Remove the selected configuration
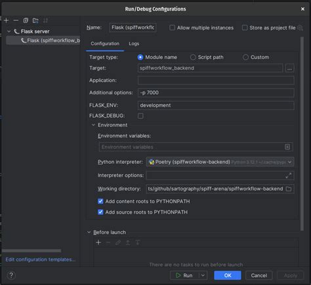 pyautogui.click(x=16, y=20)
